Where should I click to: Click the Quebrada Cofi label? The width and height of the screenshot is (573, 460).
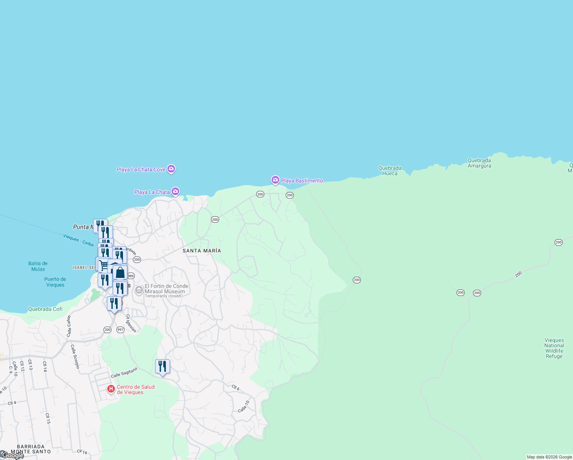[45, 309]
